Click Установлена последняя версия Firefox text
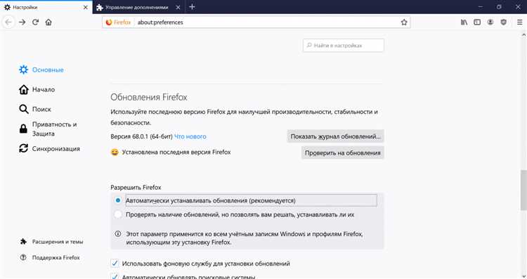This screenshot has width=527, height=279. tap(176, 153)
